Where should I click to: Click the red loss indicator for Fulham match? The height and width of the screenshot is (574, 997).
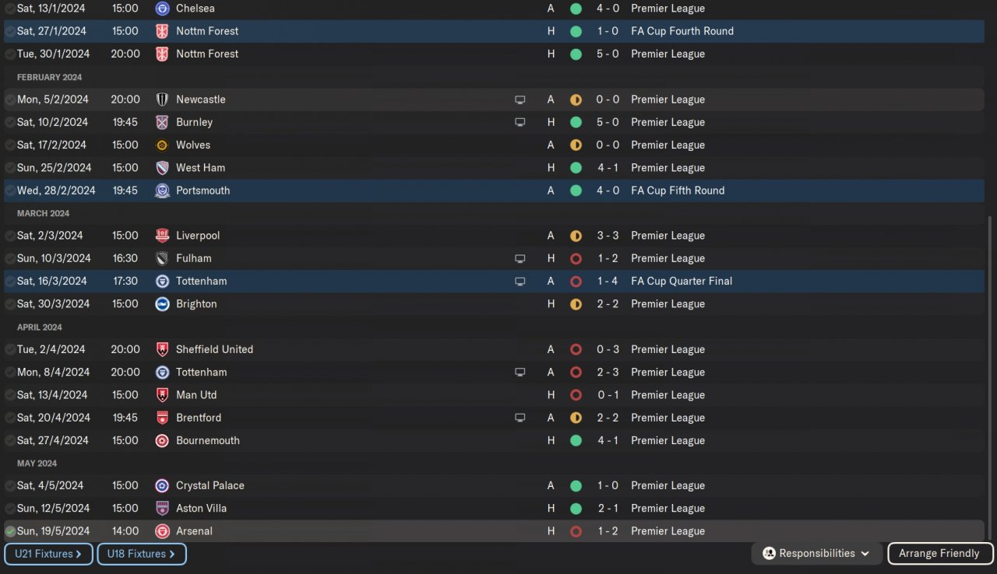(576, 258)
